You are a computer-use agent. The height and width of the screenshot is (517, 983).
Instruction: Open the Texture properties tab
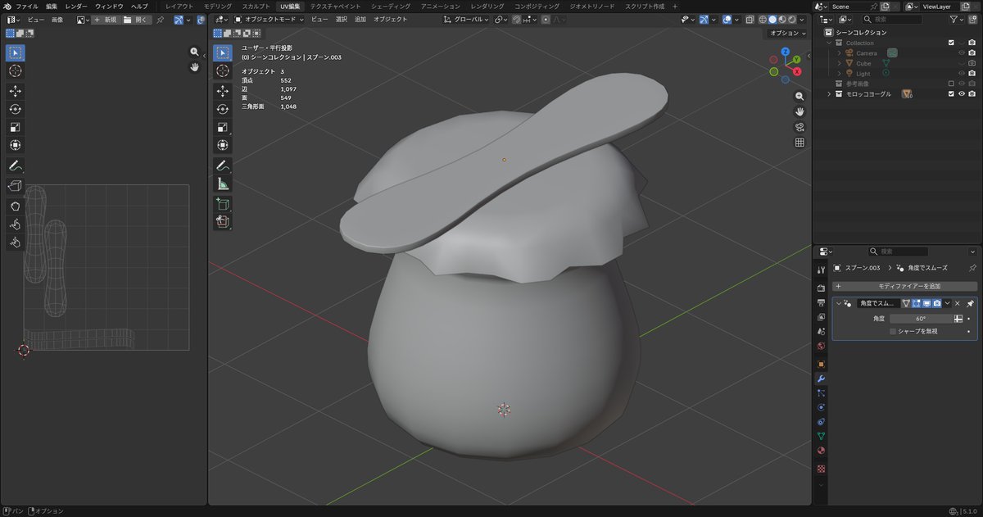(x=821, y=469)
